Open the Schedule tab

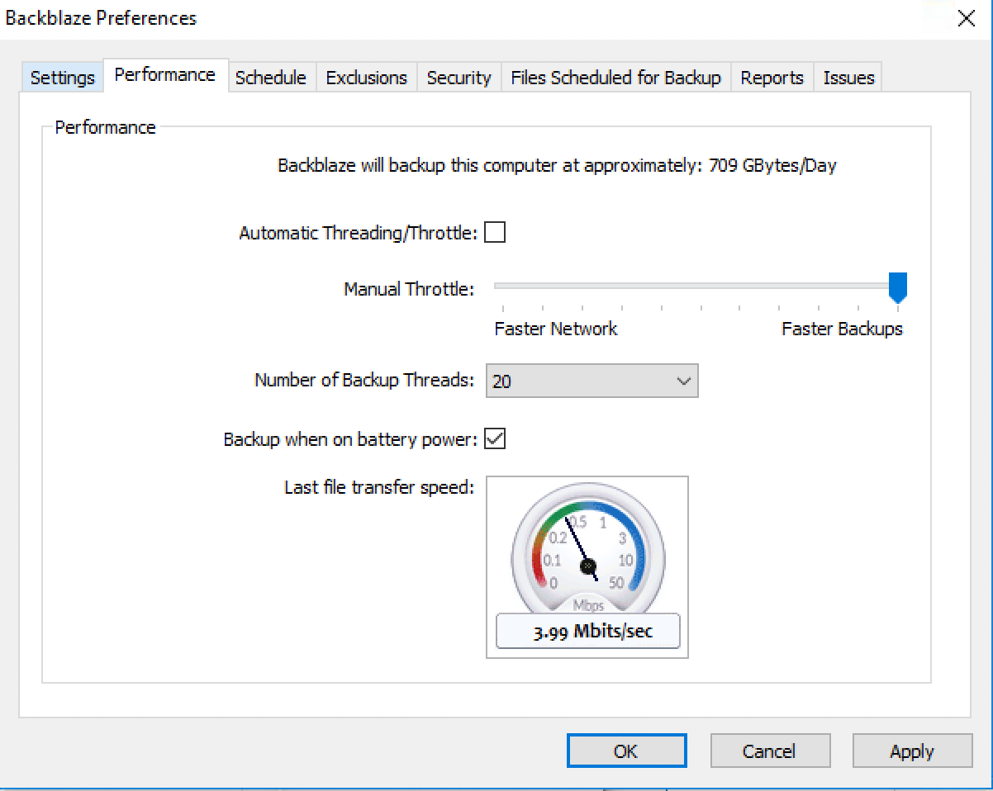(x=270, y=78)
